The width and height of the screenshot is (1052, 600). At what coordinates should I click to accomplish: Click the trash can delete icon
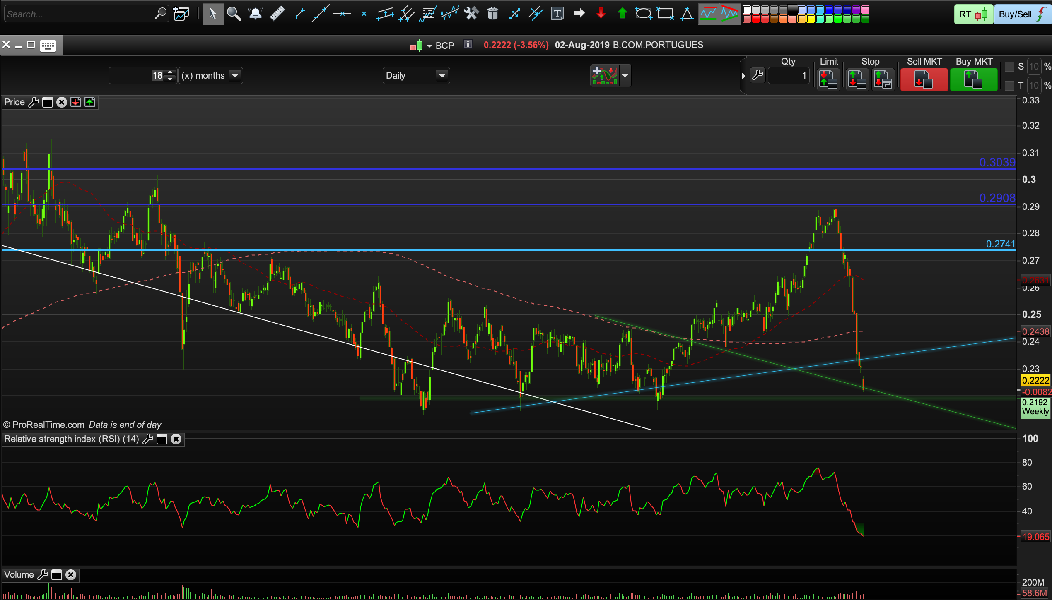tap(492, 14)
